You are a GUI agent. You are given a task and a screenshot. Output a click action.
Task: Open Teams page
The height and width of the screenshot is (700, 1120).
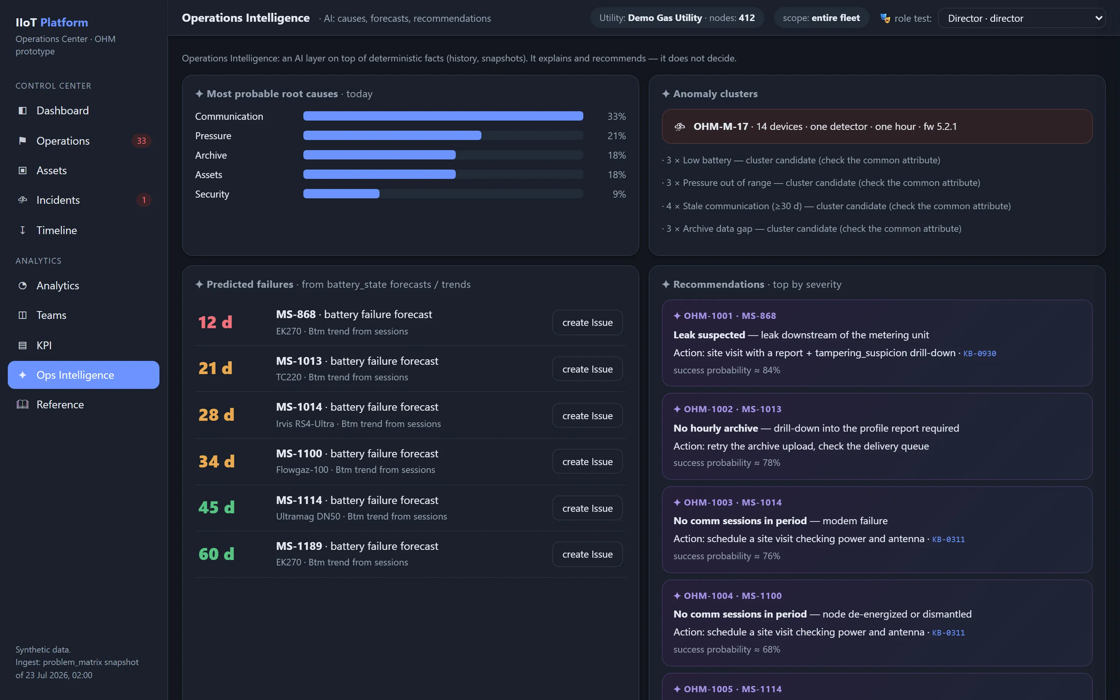pos(83,315)
